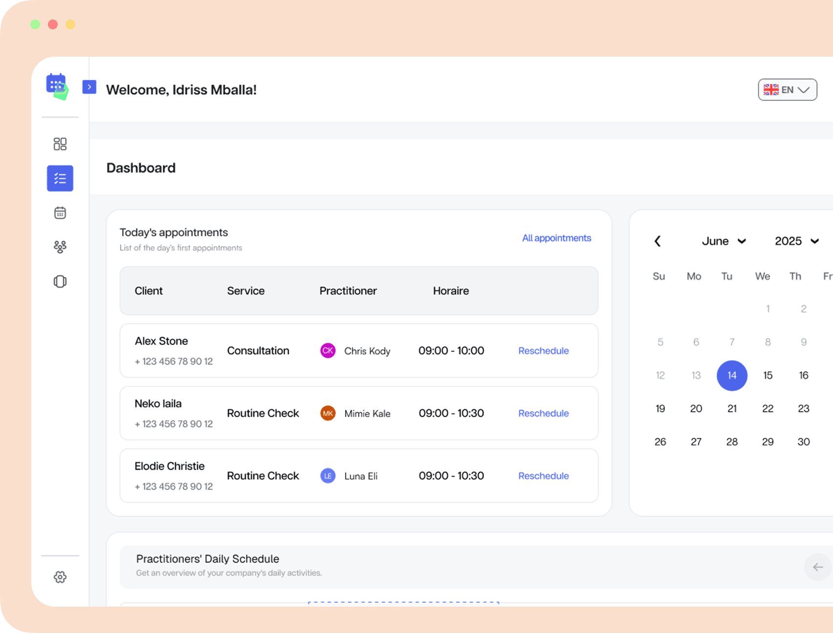Click the carousel icon in sidebar
Screen dimensions: 833x633
(60, 282)
